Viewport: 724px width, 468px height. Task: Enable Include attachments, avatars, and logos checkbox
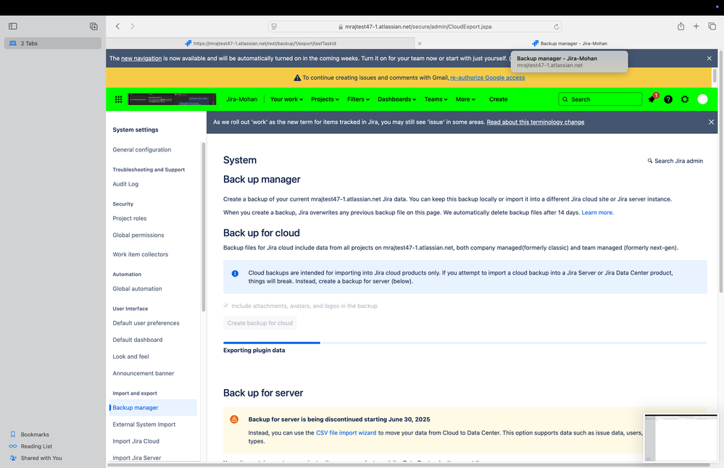coord(226,305)
